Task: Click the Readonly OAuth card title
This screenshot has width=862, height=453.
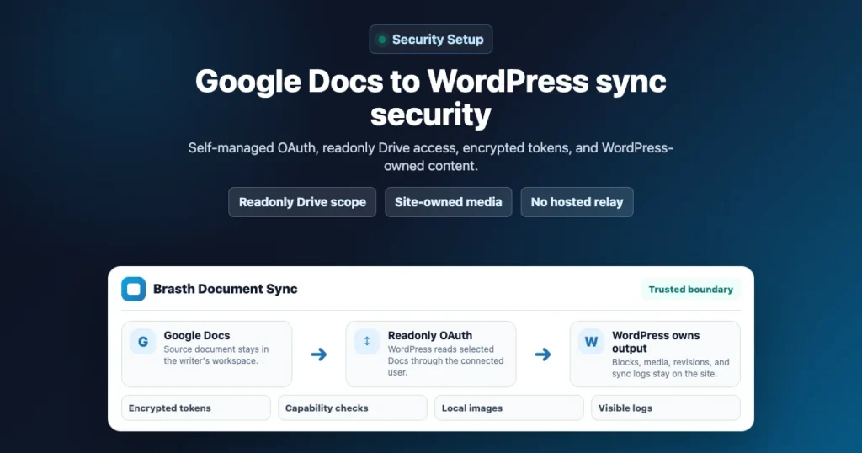Action: point(430,335)
